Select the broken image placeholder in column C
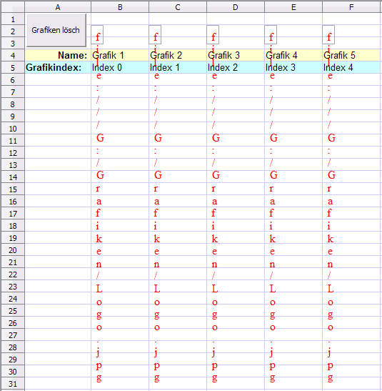The width and height of the screenshot is (382, 391). coord(155,34)
